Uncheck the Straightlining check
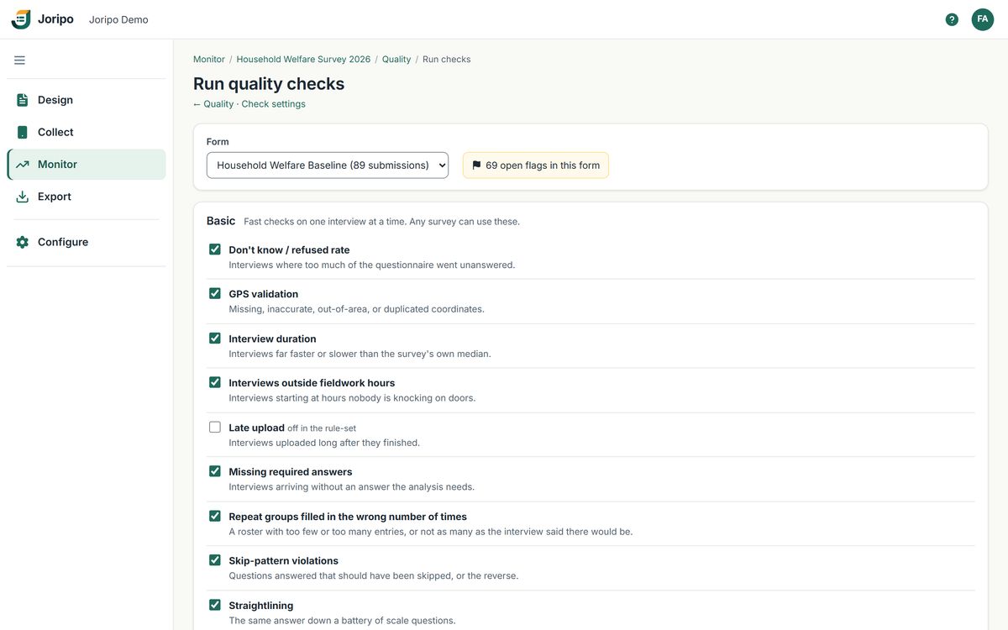The height and width of the screenshot is (630, 1008). click(215, 605)
